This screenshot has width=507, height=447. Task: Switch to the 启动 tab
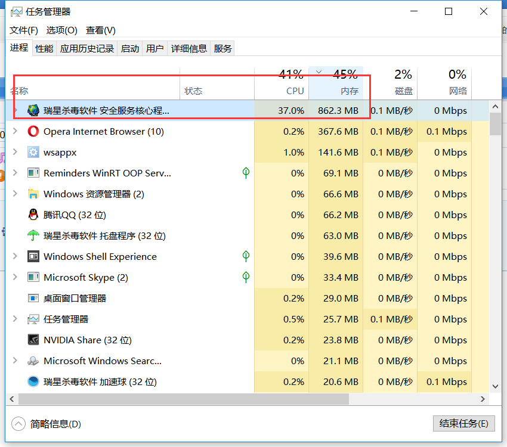coord(129,48)
